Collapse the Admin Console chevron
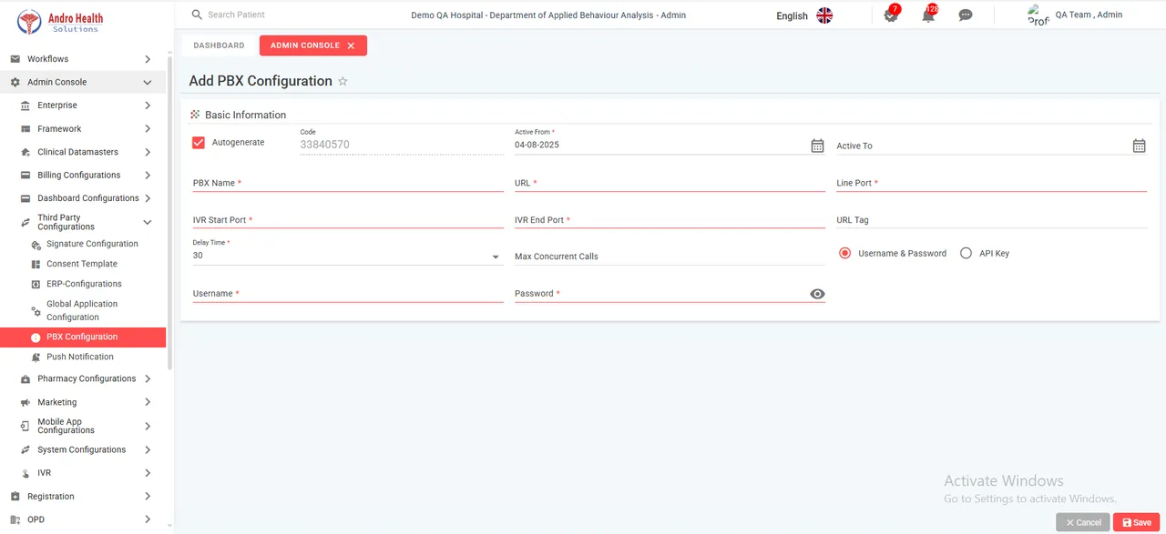 [x=148, y=82]
